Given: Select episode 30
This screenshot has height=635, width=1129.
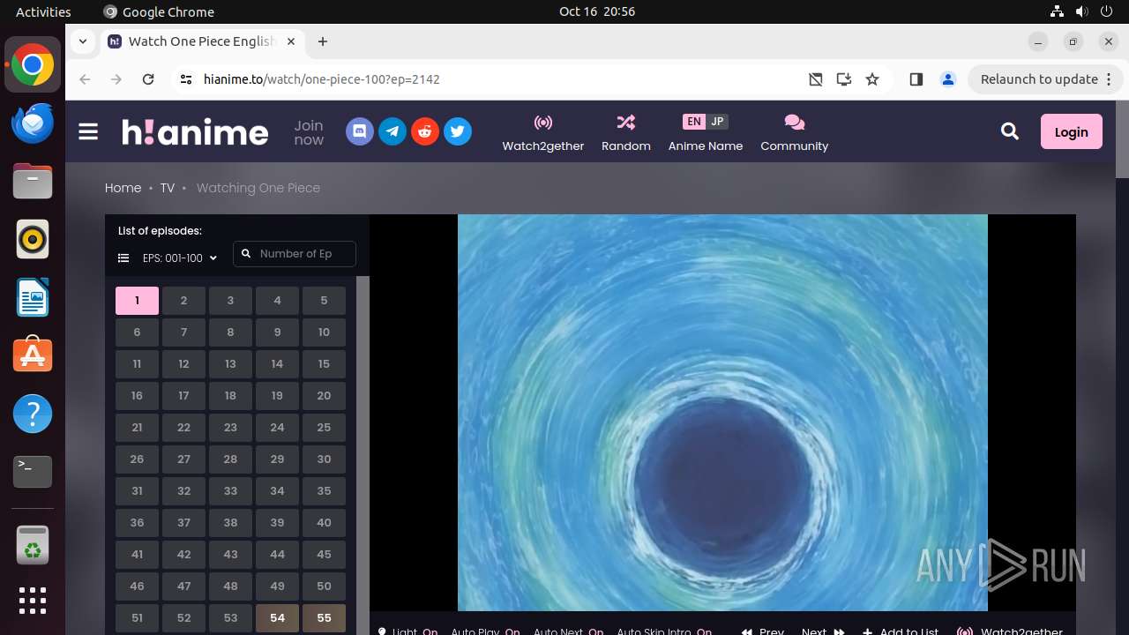Looking at the screenshot, I should pyautogui.click(x=324, y=459).
